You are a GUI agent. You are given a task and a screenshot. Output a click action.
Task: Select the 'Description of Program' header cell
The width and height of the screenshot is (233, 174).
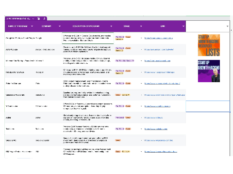(88, 26)
